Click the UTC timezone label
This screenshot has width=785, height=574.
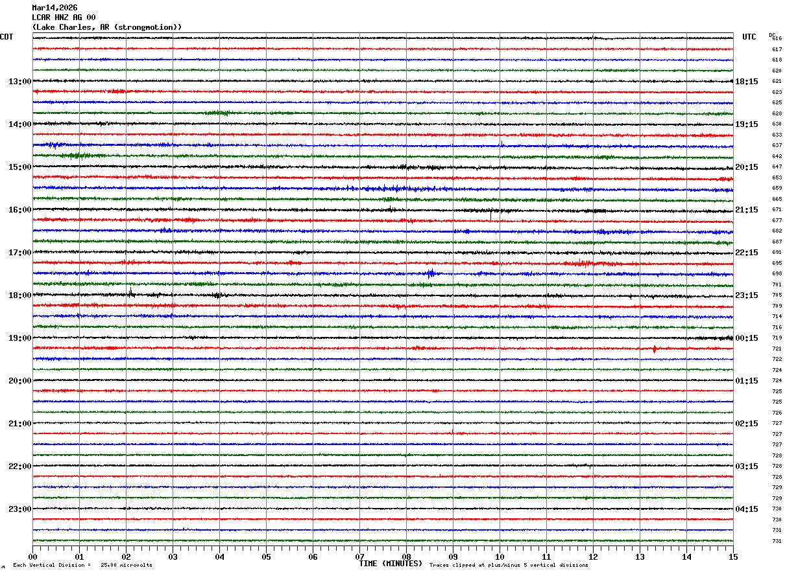click(749, 37)
